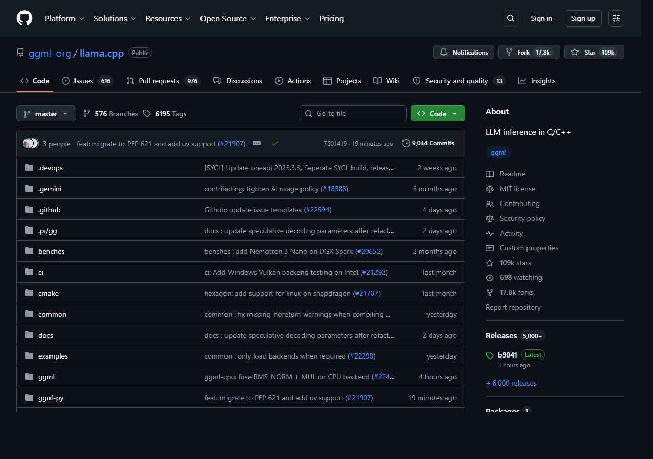Open the Insights tab

click(537, 81)
